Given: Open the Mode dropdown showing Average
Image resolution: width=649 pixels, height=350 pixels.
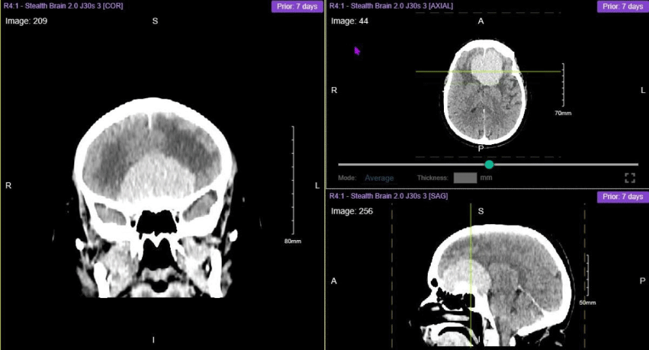Looking at the screenshot, I should coord(379,178).
